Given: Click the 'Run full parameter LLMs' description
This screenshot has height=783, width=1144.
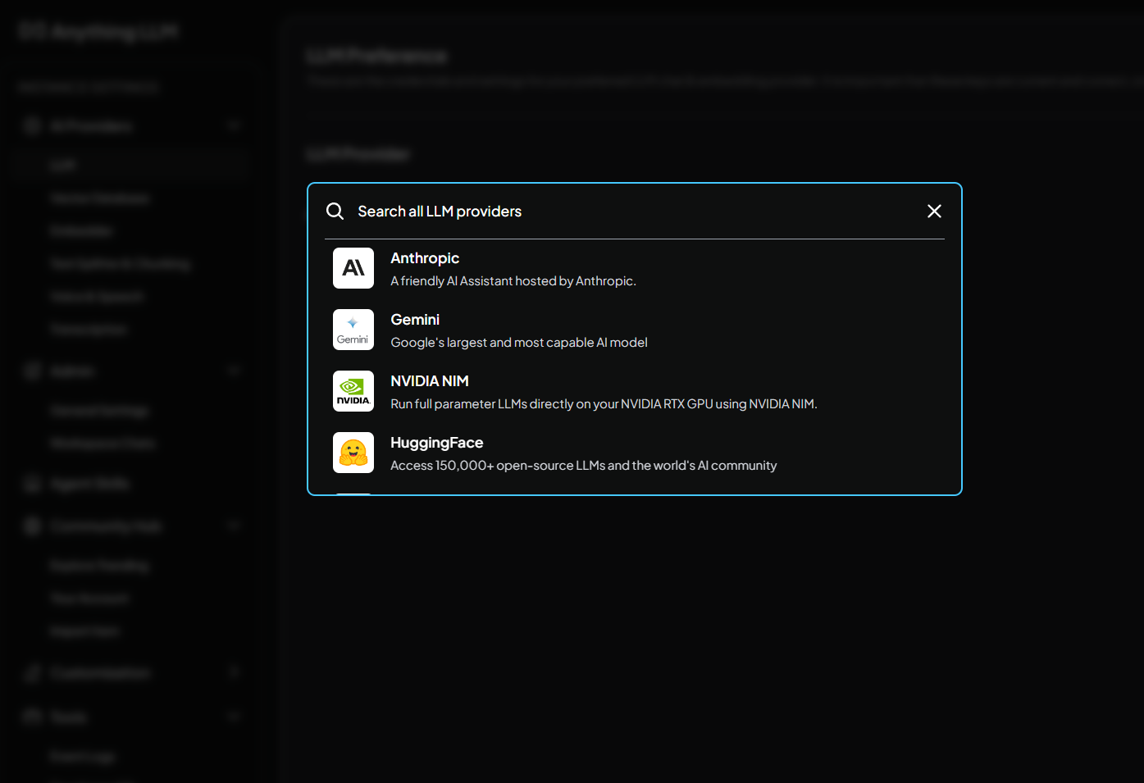Looking at the screenshot, I should [604, 404].
